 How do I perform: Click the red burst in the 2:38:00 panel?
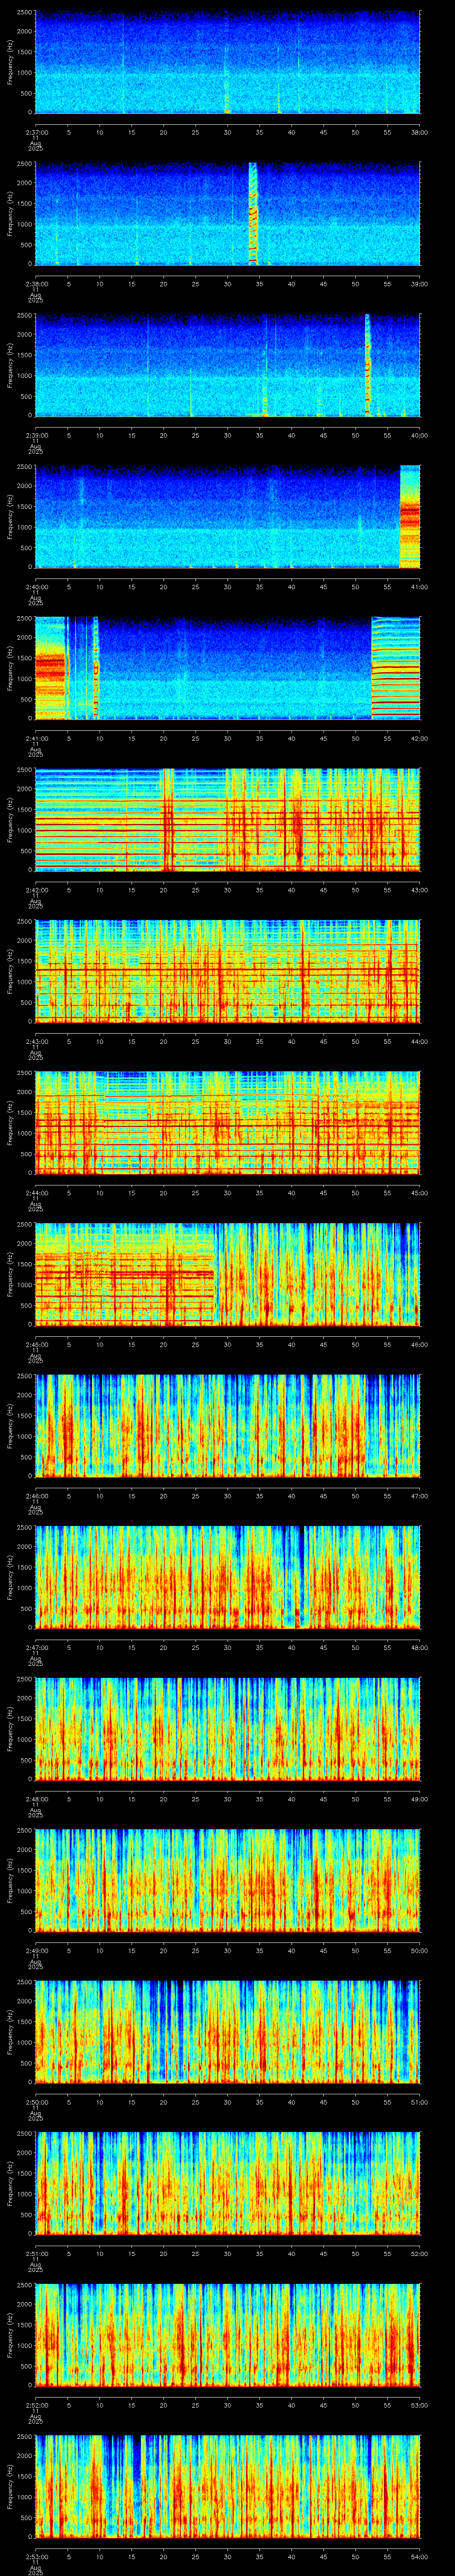pos(253,213)
